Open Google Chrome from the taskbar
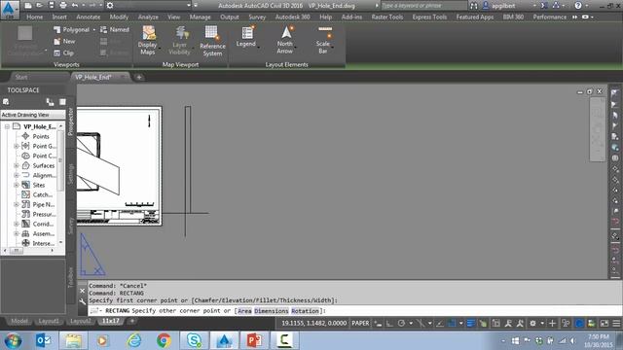 coord(164,340)
